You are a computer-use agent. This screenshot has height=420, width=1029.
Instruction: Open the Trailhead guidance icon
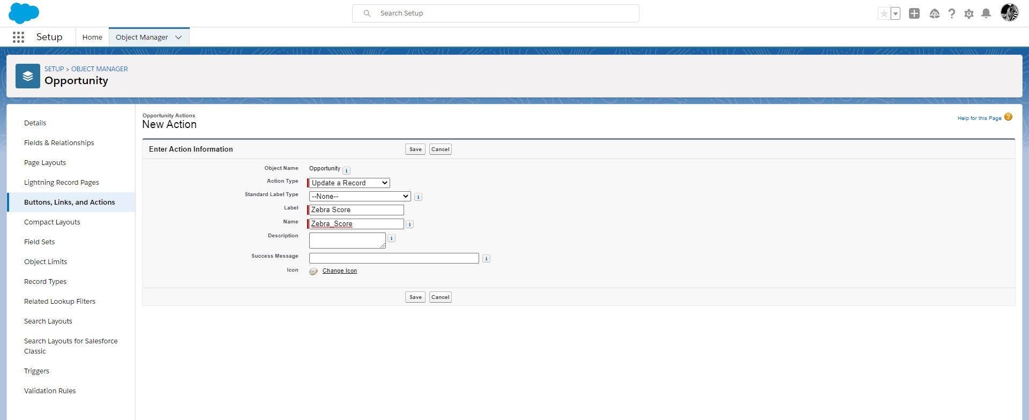(x=935, y=13)
